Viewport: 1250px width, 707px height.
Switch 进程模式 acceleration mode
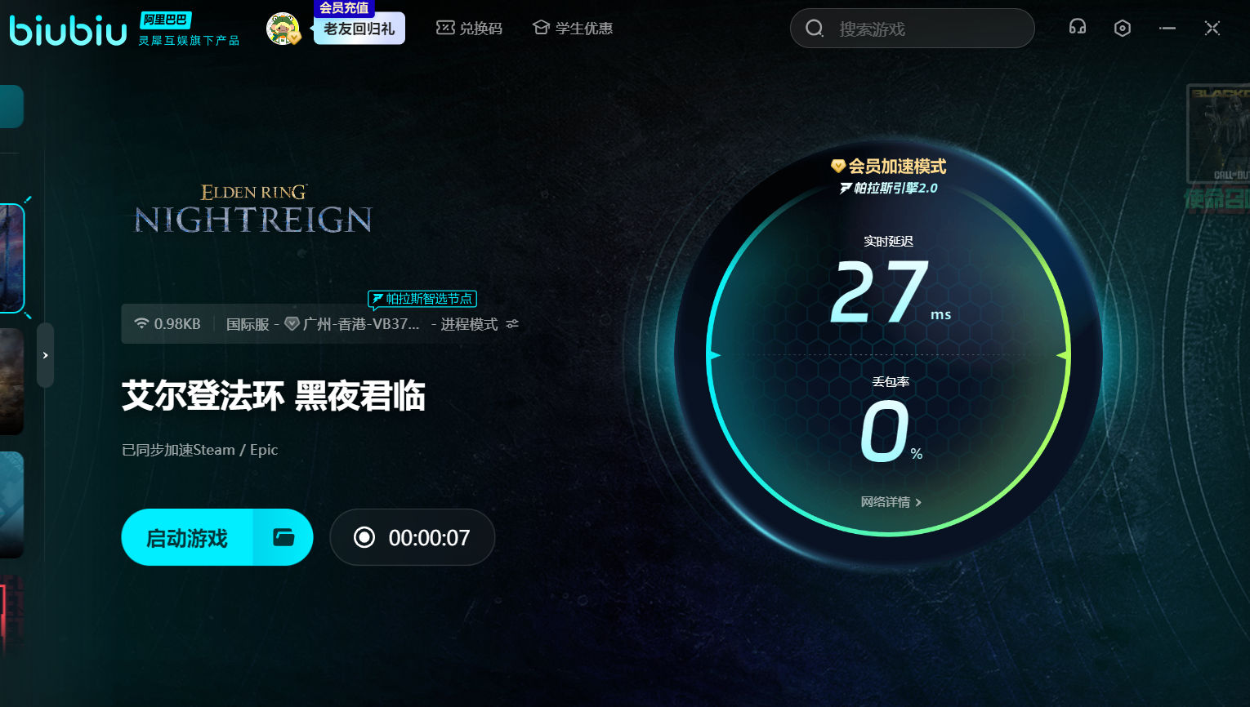(x=479, y=324)
